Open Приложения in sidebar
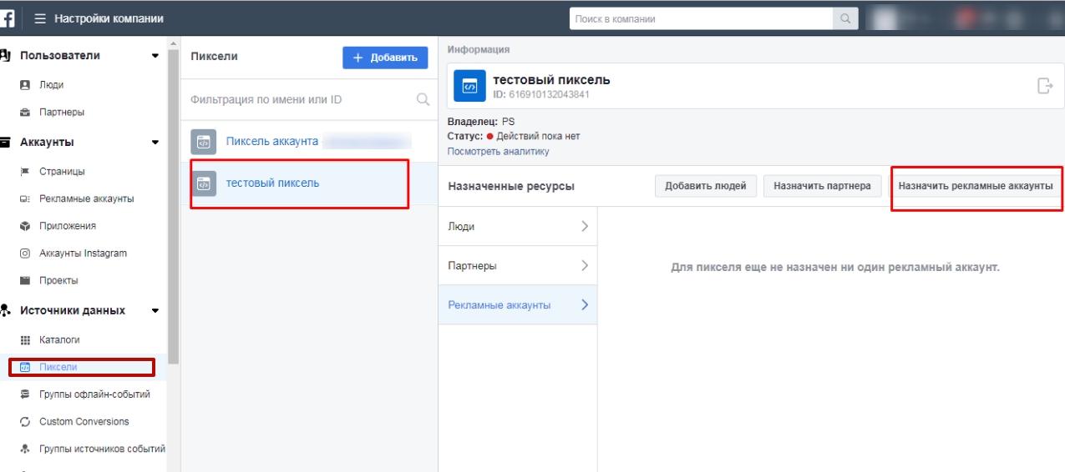Viewport: 1065px width, 472px height. click(68, 226)
